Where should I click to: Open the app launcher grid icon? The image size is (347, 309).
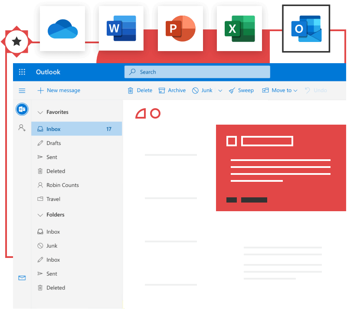22,72
